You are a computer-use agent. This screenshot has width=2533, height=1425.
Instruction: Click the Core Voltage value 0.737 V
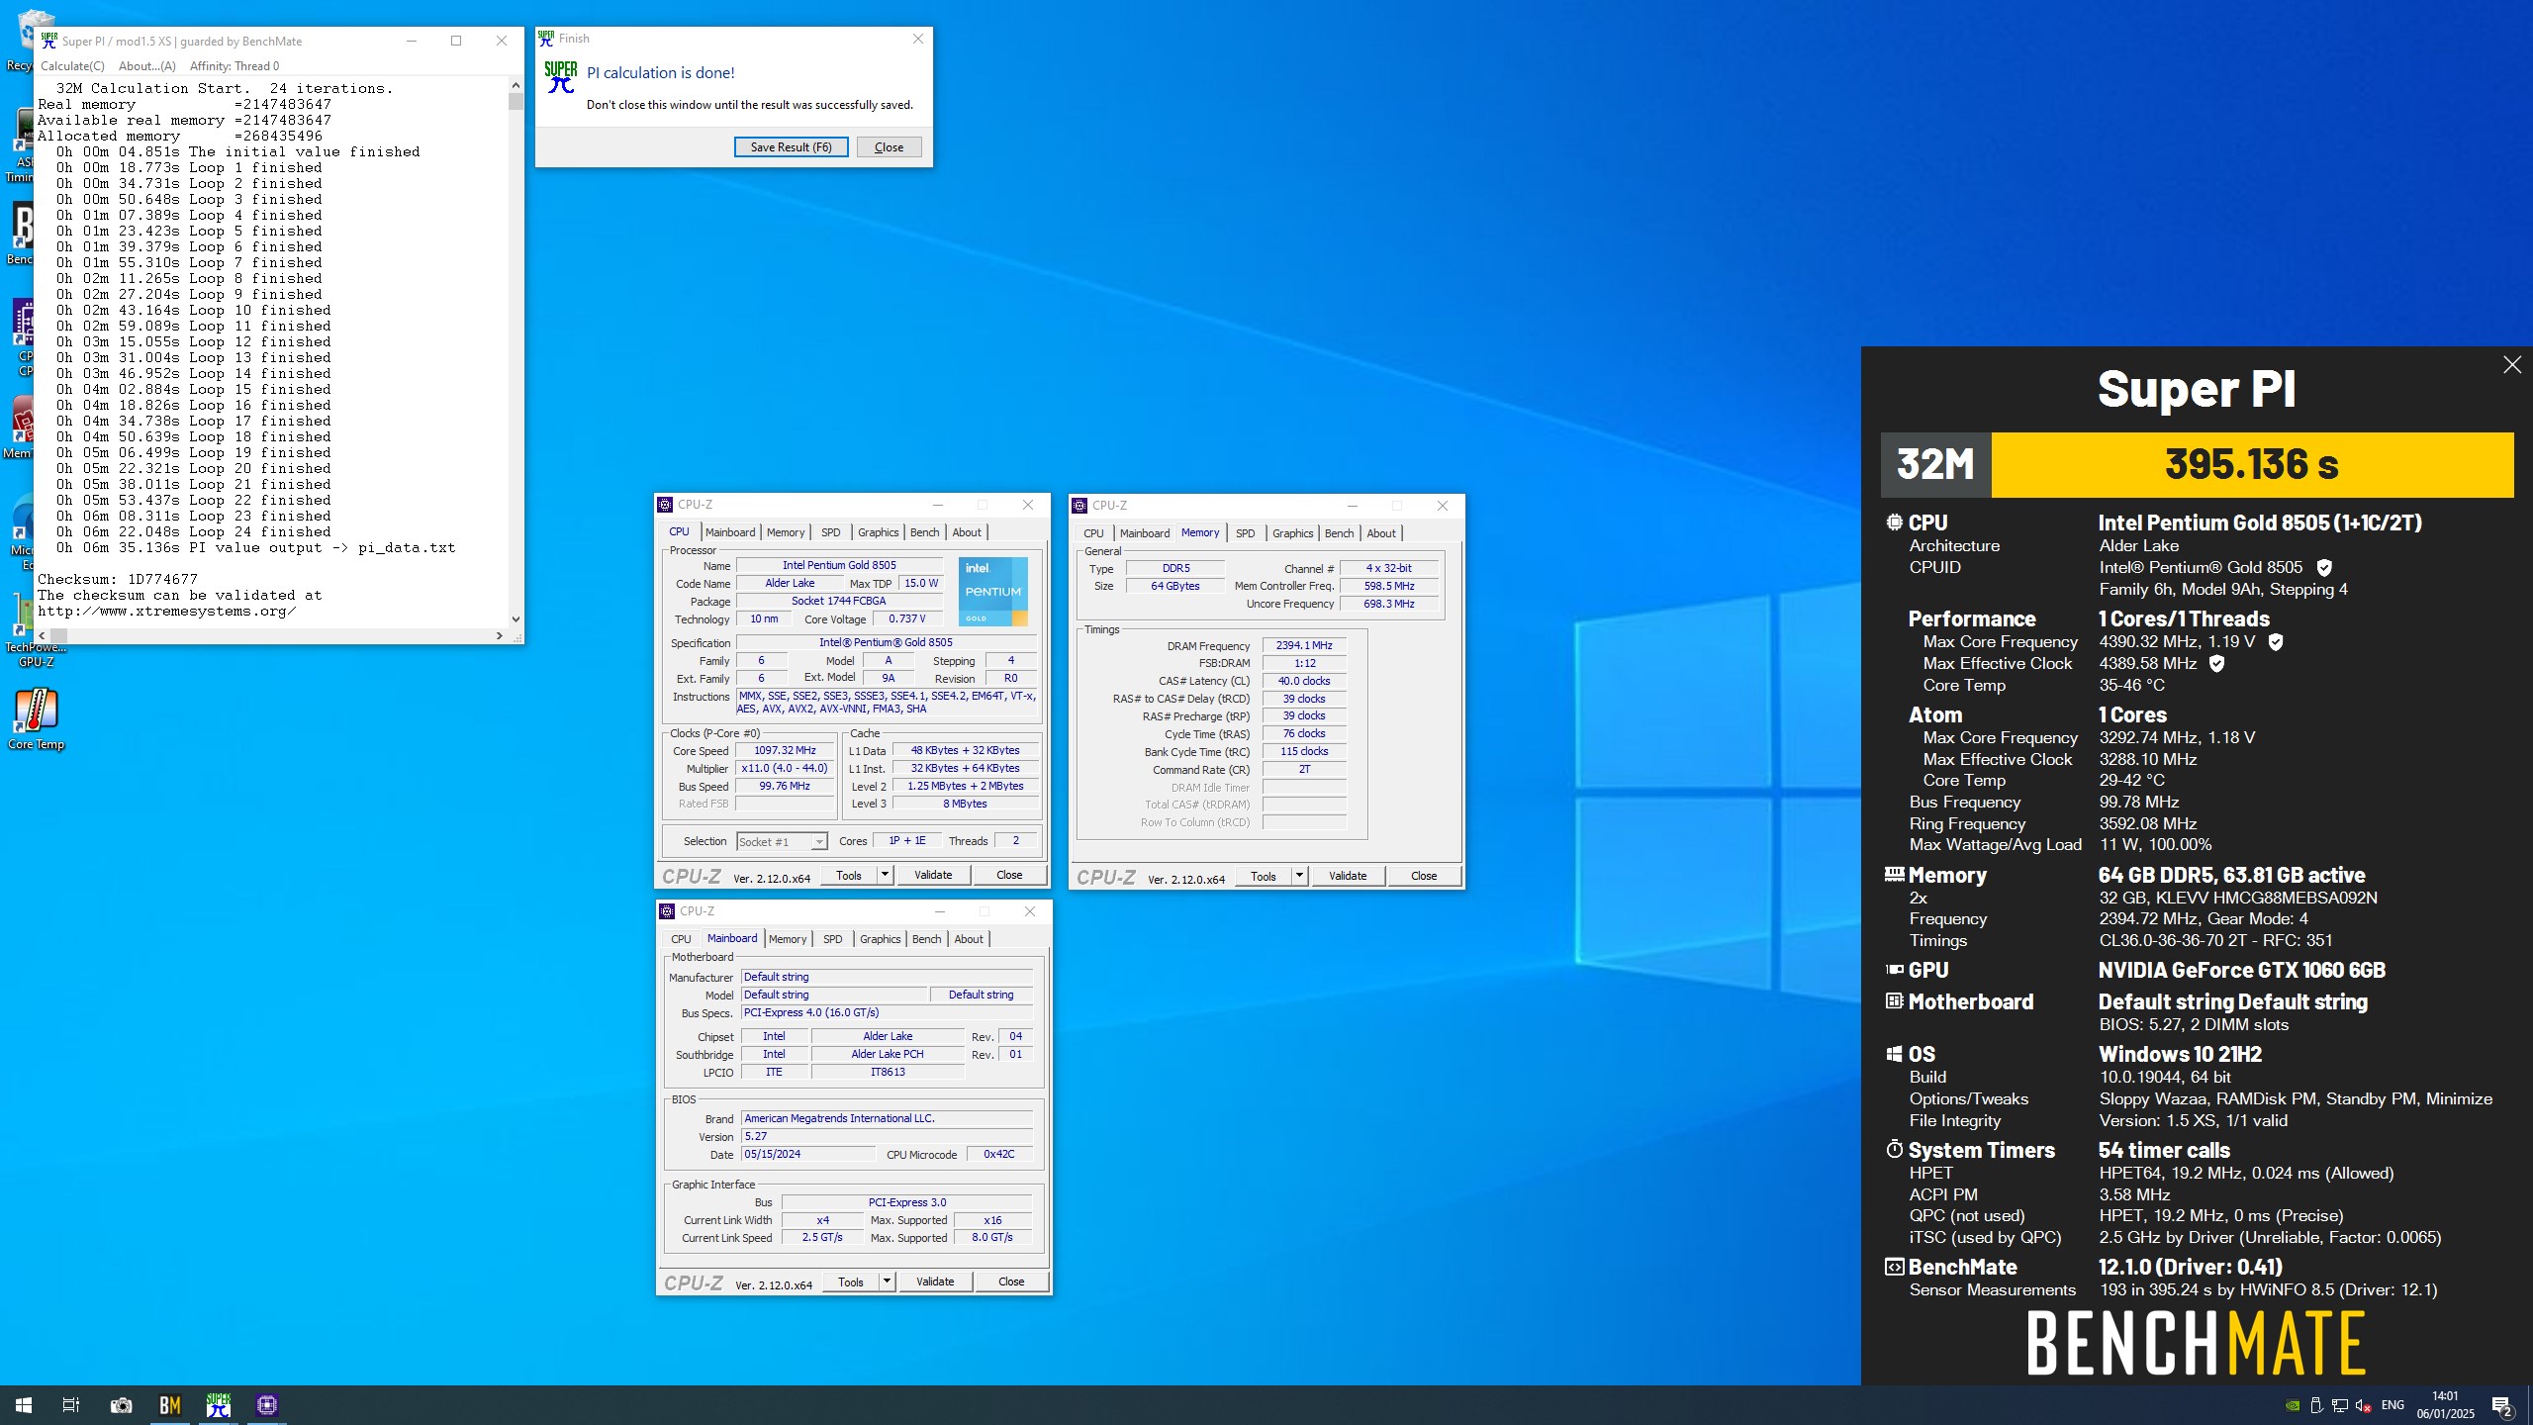pyautogui.click(x=906, y=619)
